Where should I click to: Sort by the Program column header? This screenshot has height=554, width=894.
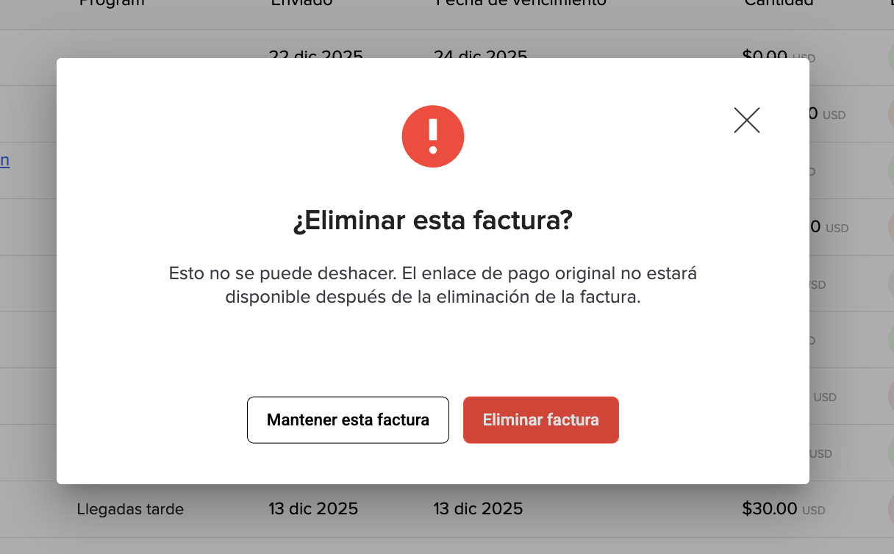click(x=112, y=3)
